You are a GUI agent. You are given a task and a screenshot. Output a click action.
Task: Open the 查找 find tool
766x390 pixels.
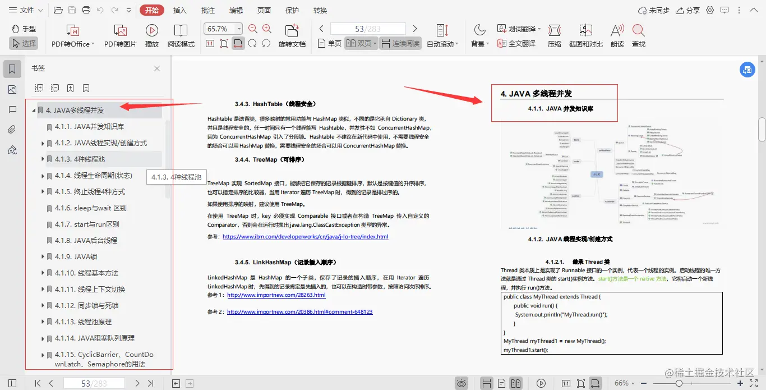638,35
